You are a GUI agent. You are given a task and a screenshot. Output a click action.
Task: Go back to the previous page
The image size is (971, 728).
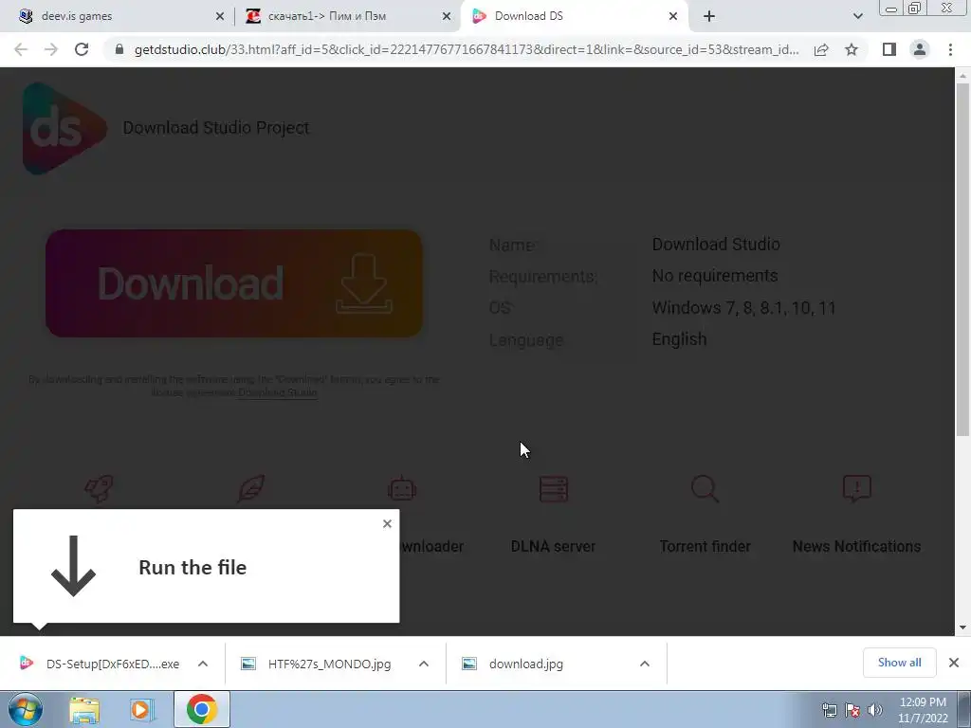point(21,49)
